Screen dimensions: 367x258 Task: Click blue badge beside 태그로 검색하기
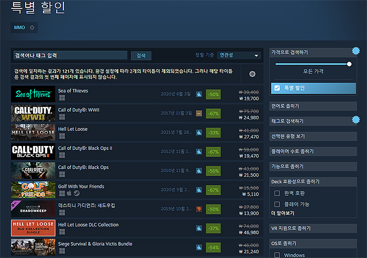356,120
